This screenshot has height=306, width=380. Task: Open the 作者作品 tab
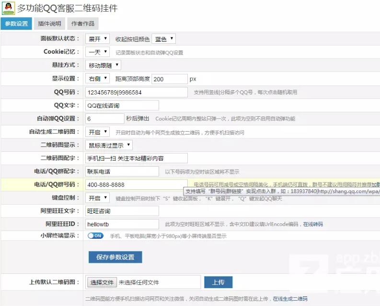[x=82, y=24]
